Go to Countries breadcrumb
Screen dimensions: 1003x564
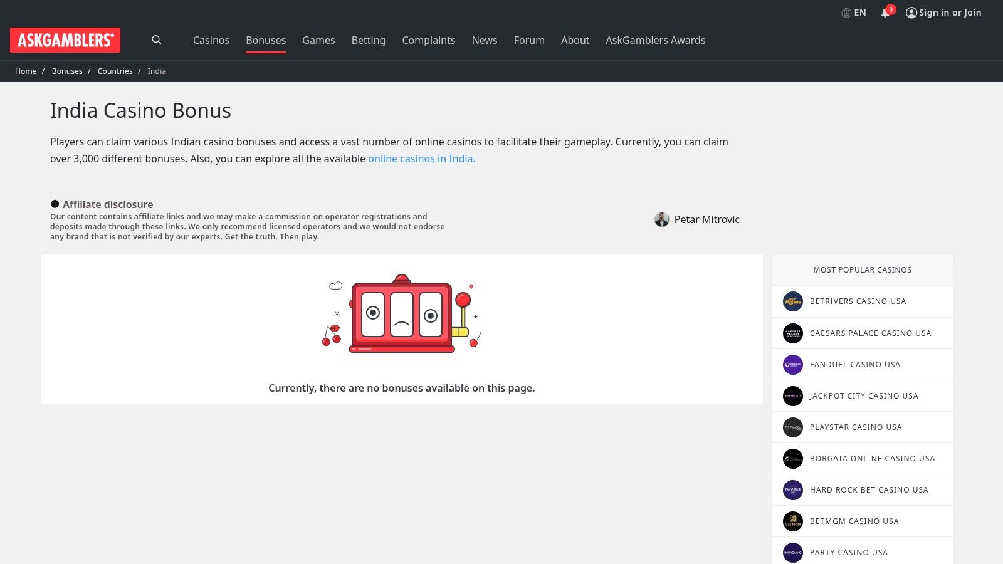115,71
